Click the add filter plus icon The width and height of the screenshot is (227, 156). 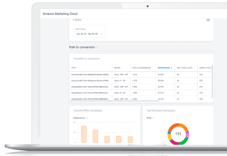208,20
